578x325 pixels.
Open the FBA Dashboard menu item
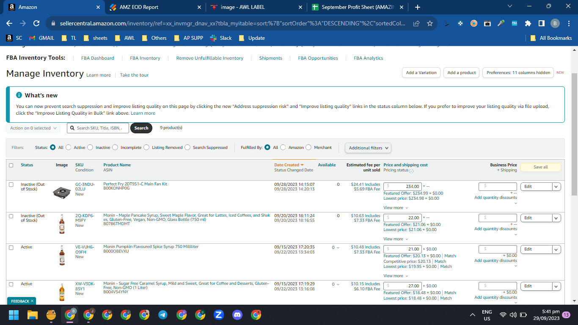click(x=98, y=58)
